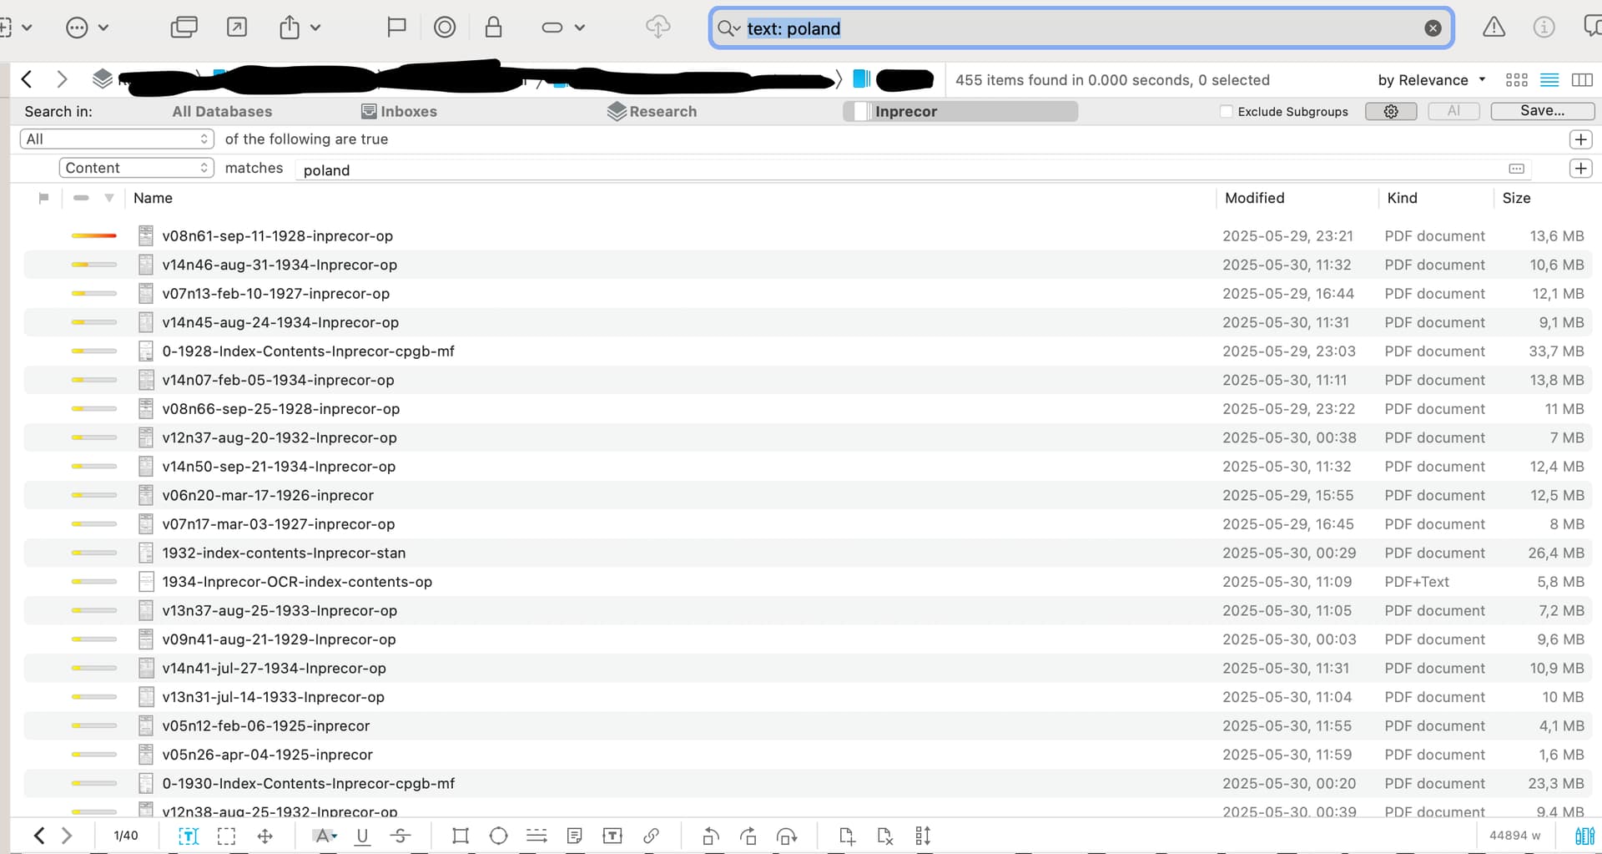Click the Save... button
Image resolution: width=1602 pixels, height=854 pixels.
pyautogui.click(x=1542, y=111)
